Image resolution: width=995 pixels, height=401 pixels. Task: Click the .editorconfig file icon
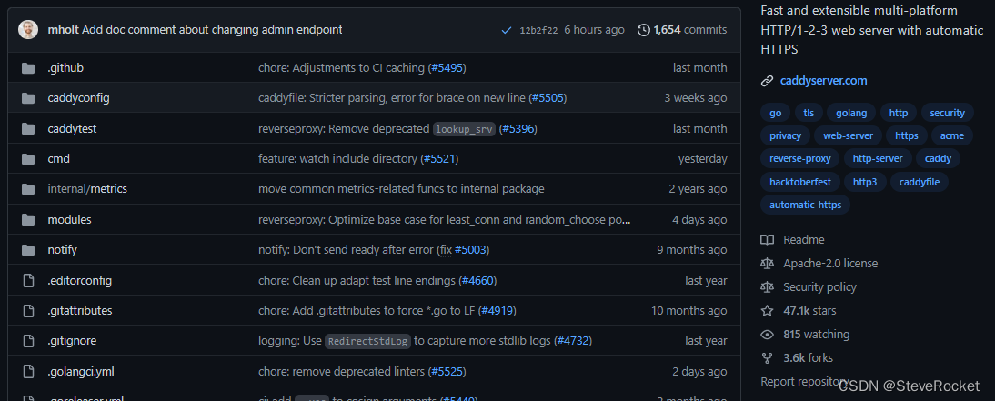(x=28, y=280)
